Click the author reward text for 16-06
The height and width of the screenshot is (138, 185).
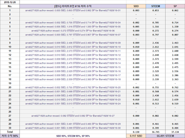(73, 31)
